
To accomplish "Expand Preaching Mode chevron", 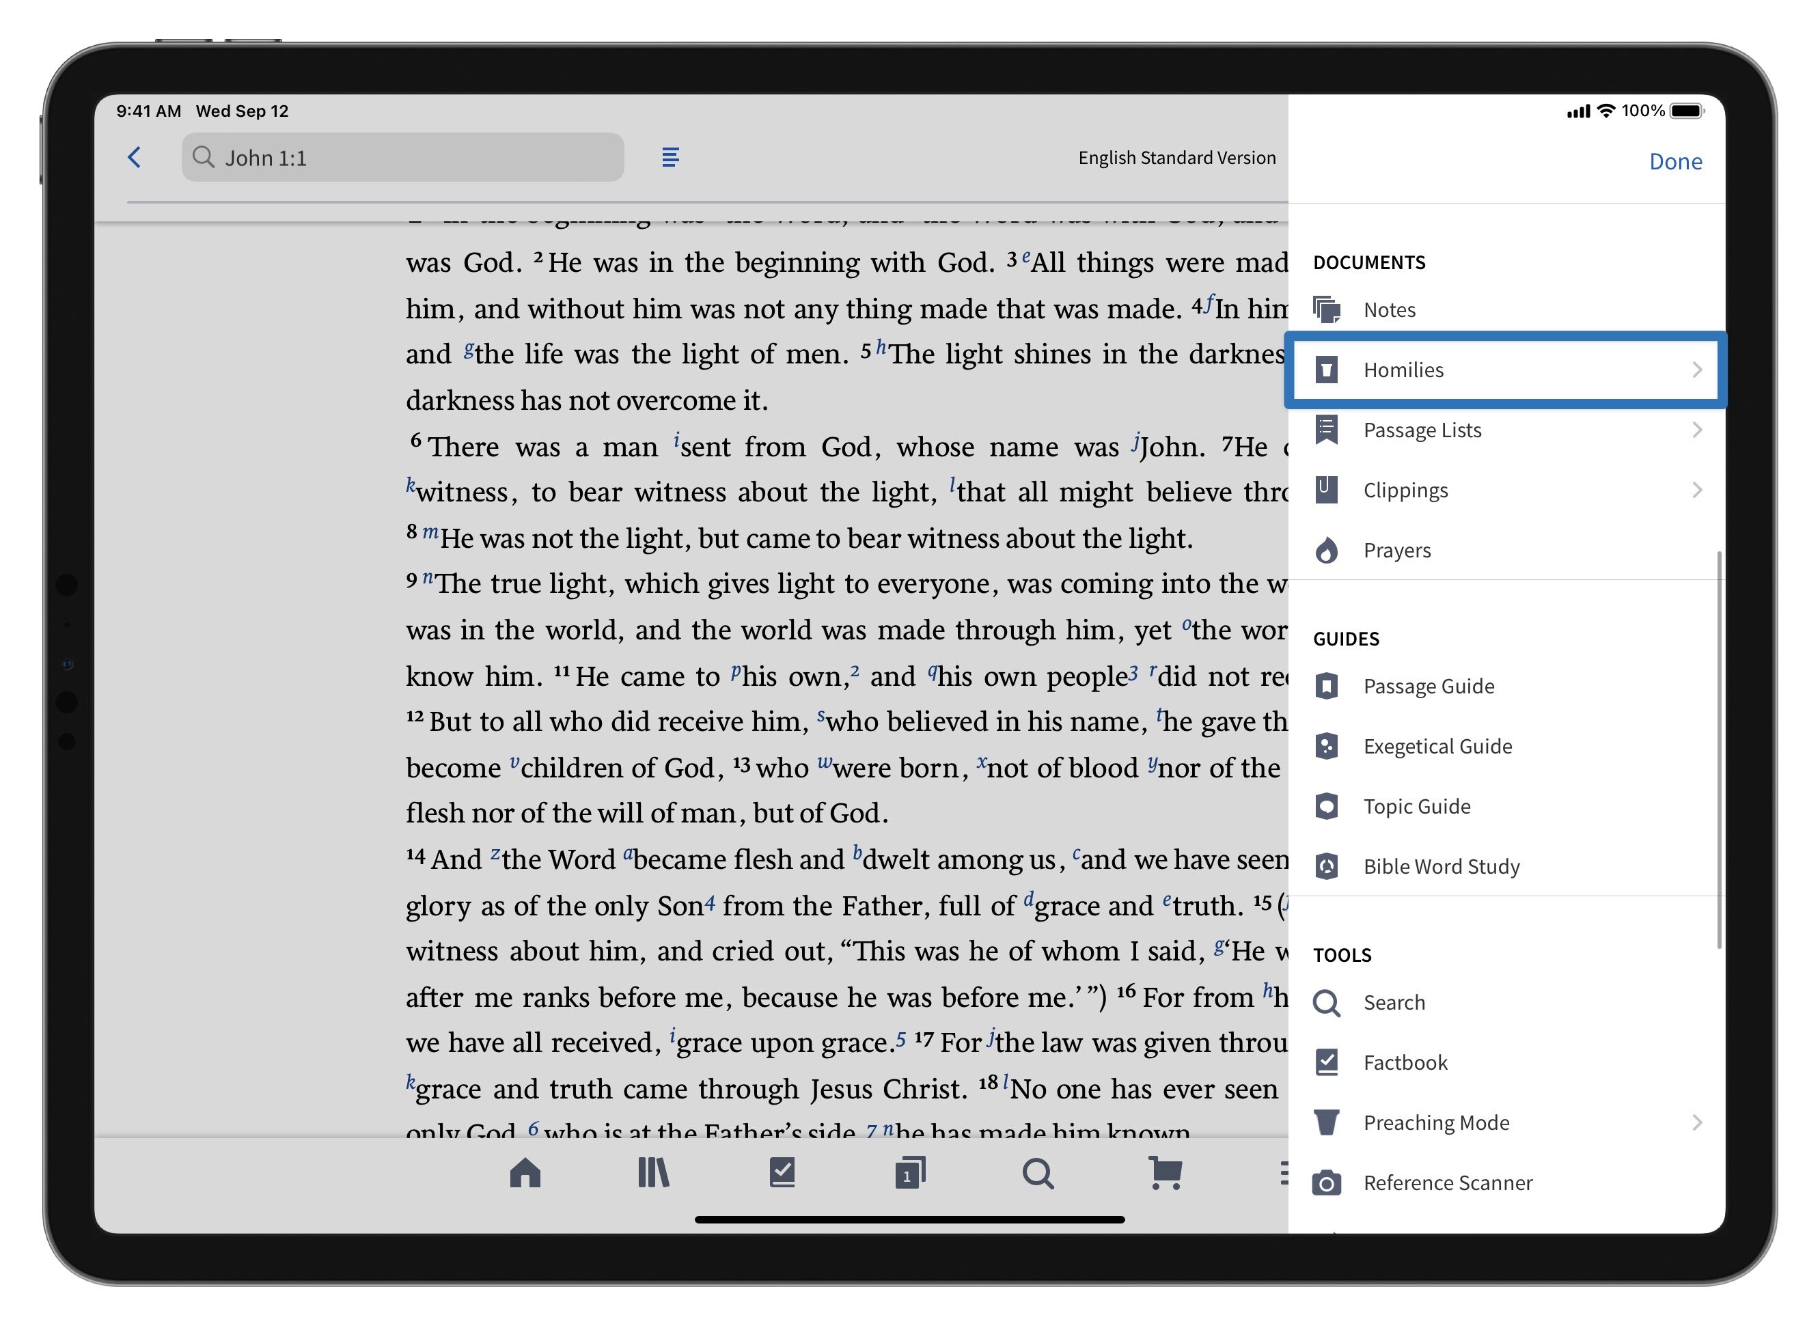I will pos(1697,1123).
